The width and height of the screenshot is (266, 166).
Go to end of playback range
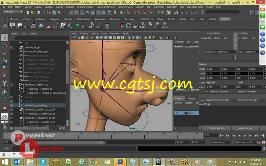(x=262, y=135)
